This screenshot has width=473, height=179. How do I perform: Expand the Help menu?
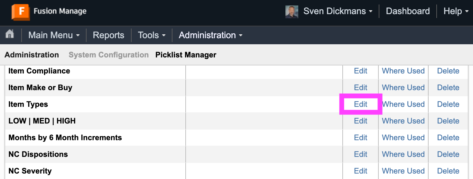point(456,11)
